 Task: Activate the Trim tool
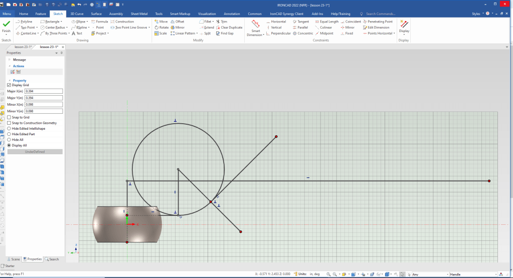[x=221, y=22]
